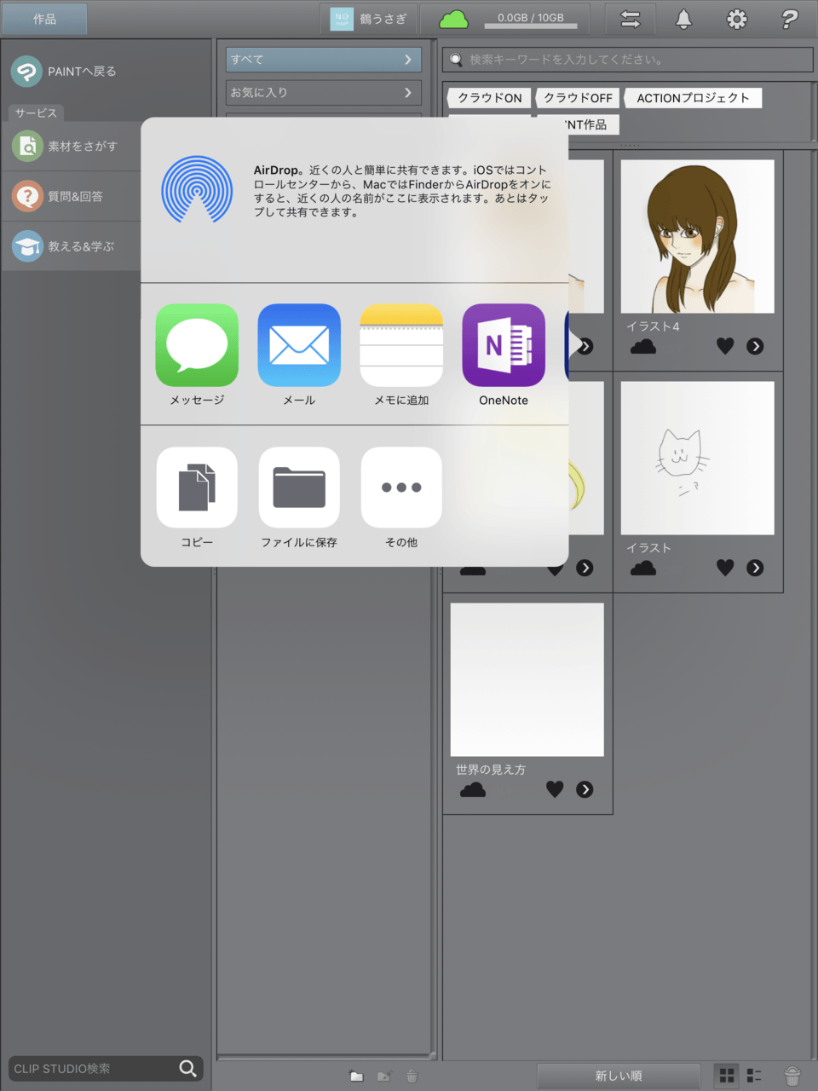Toggle cloud sync for イラスト4
The height and width of the screenshot is (1091, 818).
pos(643,346)
